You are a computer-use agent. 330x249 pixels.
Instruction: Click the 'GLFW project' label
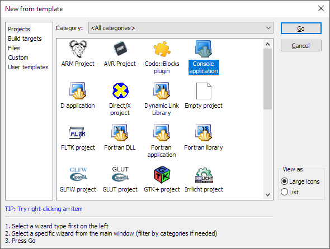78,189
